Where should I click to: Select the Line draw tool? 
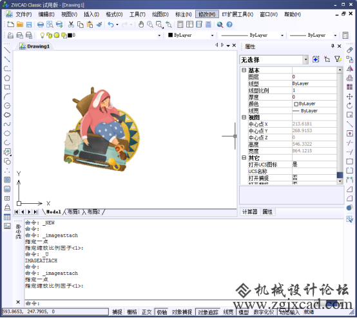click(x=7, y=50)
